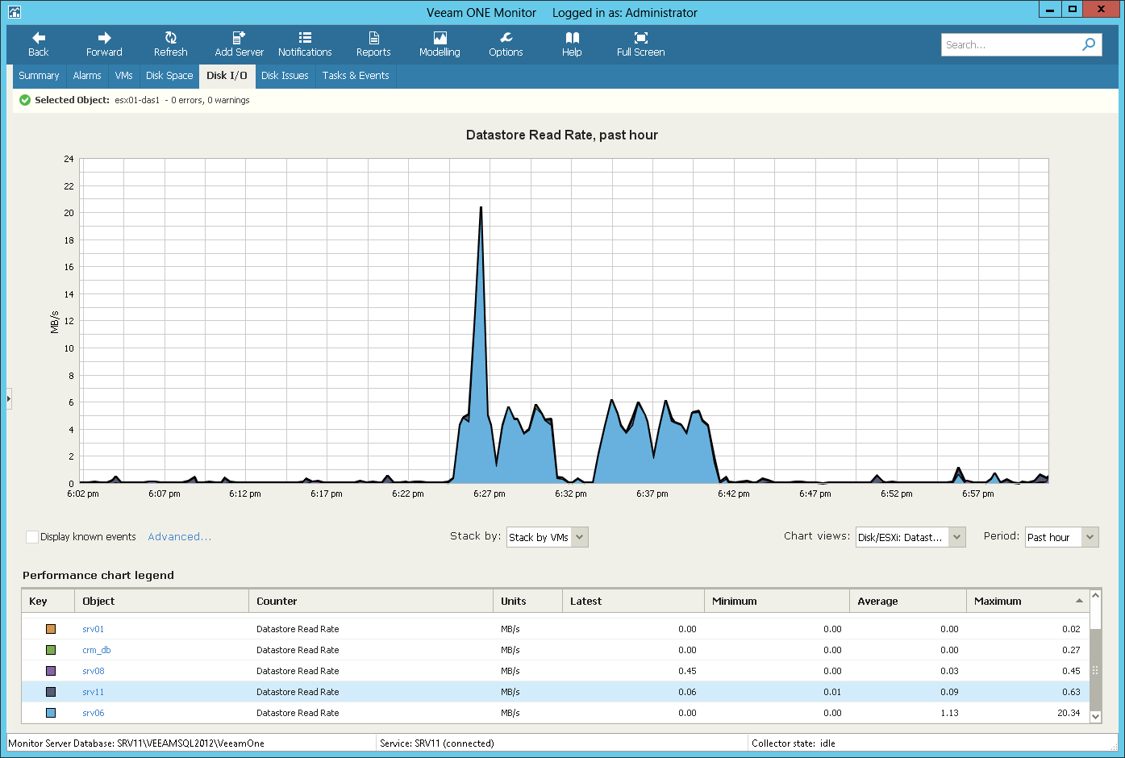Sort legend by Key column
1125x758 pixels.
[48, 601]
